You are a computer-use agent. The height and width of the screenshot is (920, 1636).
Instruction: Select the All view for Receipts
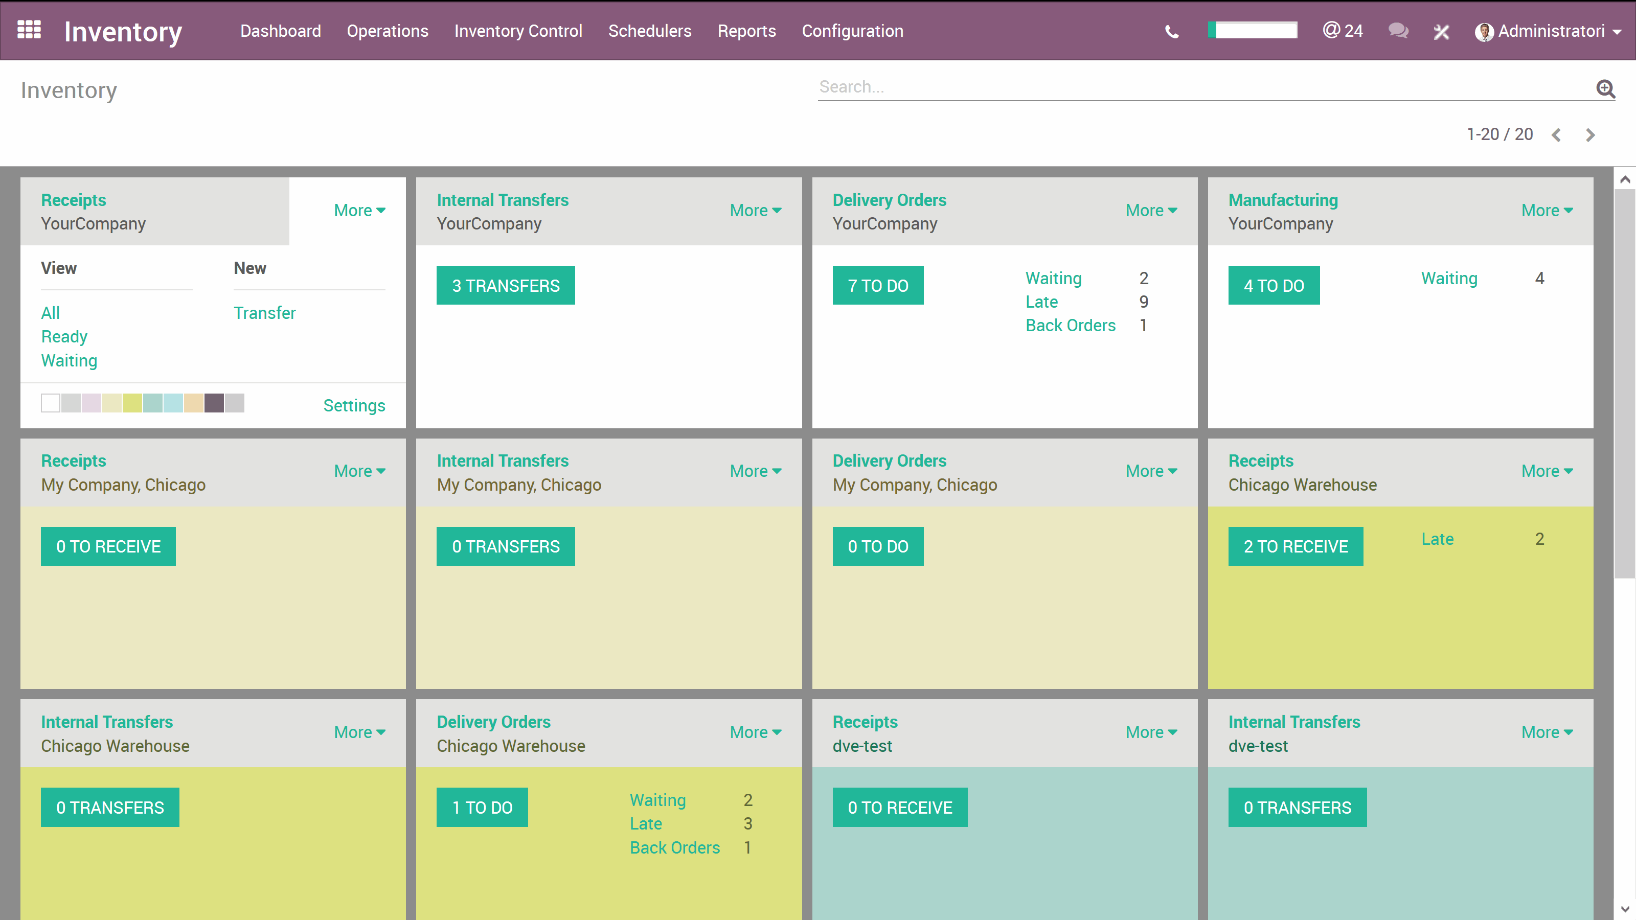(x=50, y=312)
